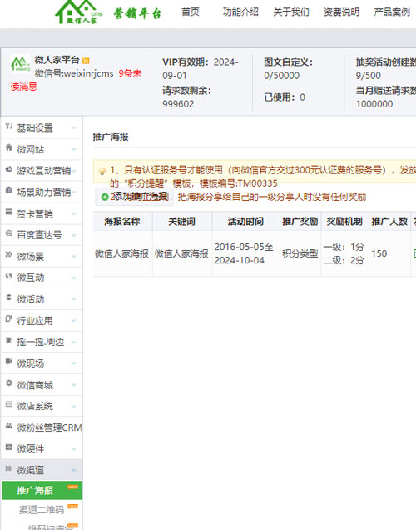Image resolution: width=416 pixels, height=530 pixels.
Task: Open the 首页 nav item
Action: point(191,12)
